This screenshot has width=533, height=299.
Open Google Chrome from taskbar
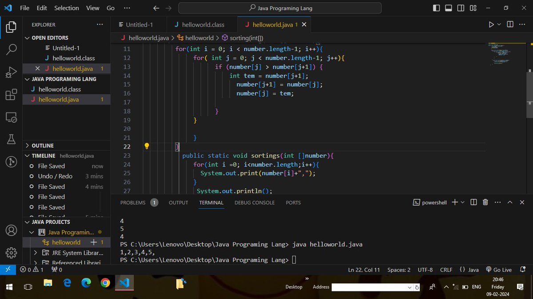(105, 283)
